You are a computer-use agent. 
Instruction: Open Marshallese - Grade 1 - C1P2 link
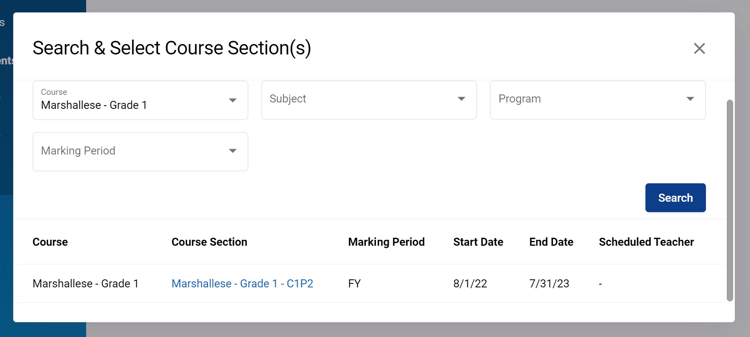pyautogui.click(x=242, y=283)
